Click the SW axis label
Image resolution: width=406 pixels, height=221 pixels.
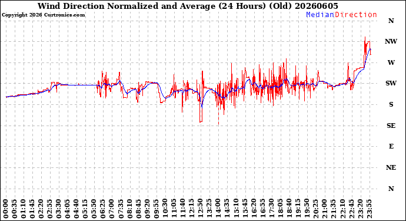coord(391,83)
